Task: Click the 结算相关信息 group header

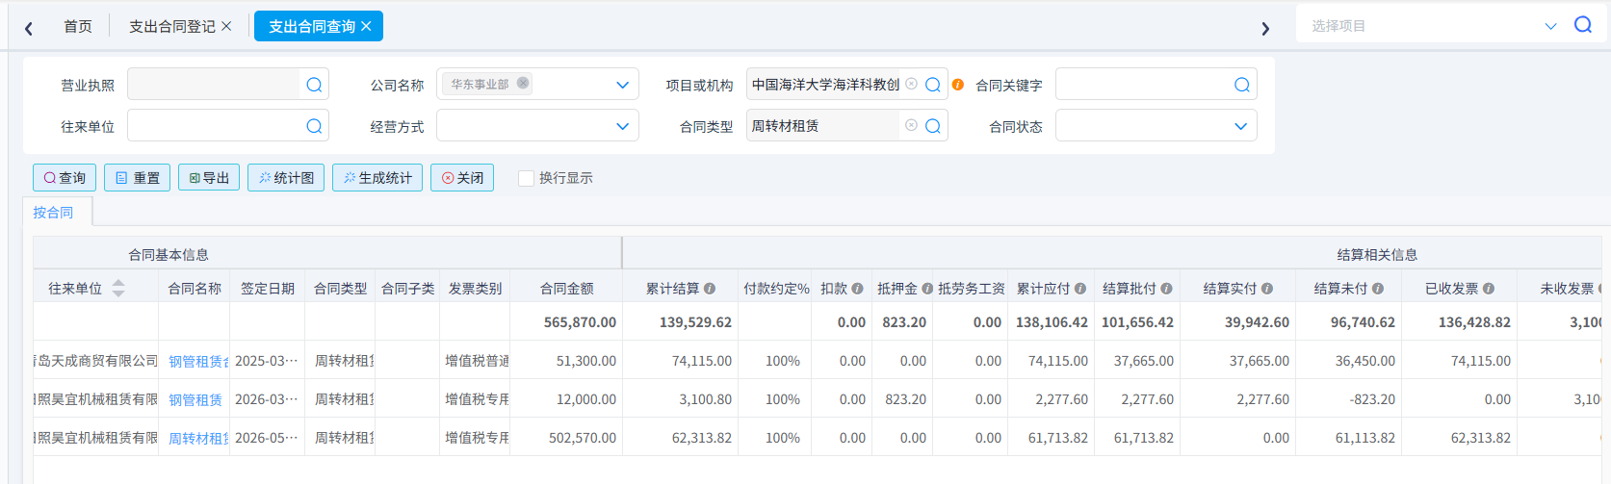Action: coord(1377,254)
